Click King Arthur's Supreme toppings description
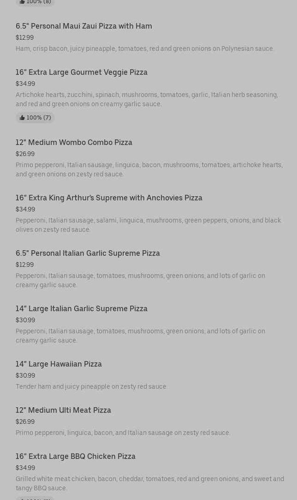The image size is (297, 500). pyautogui.click(x=148, y=225)
